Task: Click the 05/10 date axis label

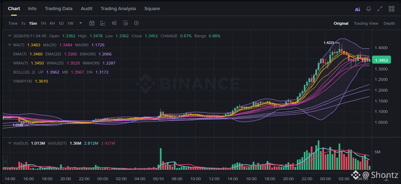Action: 158,179
